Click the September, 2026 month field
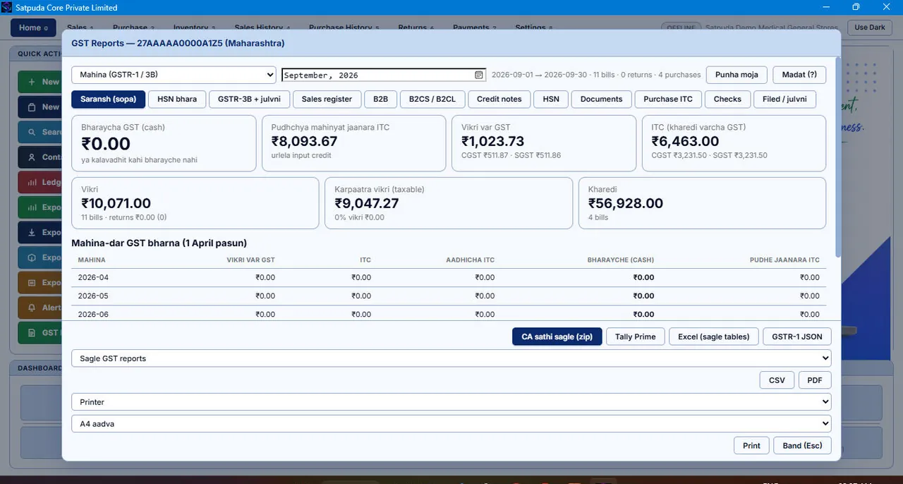 (x=384, y=75)
